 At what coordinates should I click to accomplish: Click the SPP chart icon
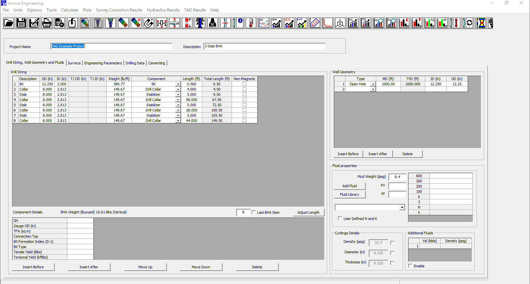276,23
